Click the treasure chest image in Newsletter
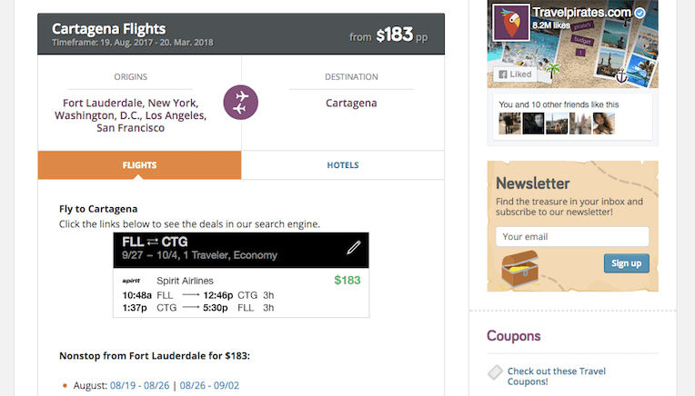 [x=520, y=269]
